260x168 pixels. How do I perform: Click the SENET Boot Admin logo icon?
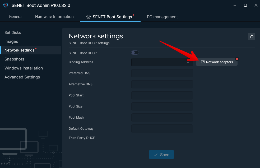click(x=6, y=5)
